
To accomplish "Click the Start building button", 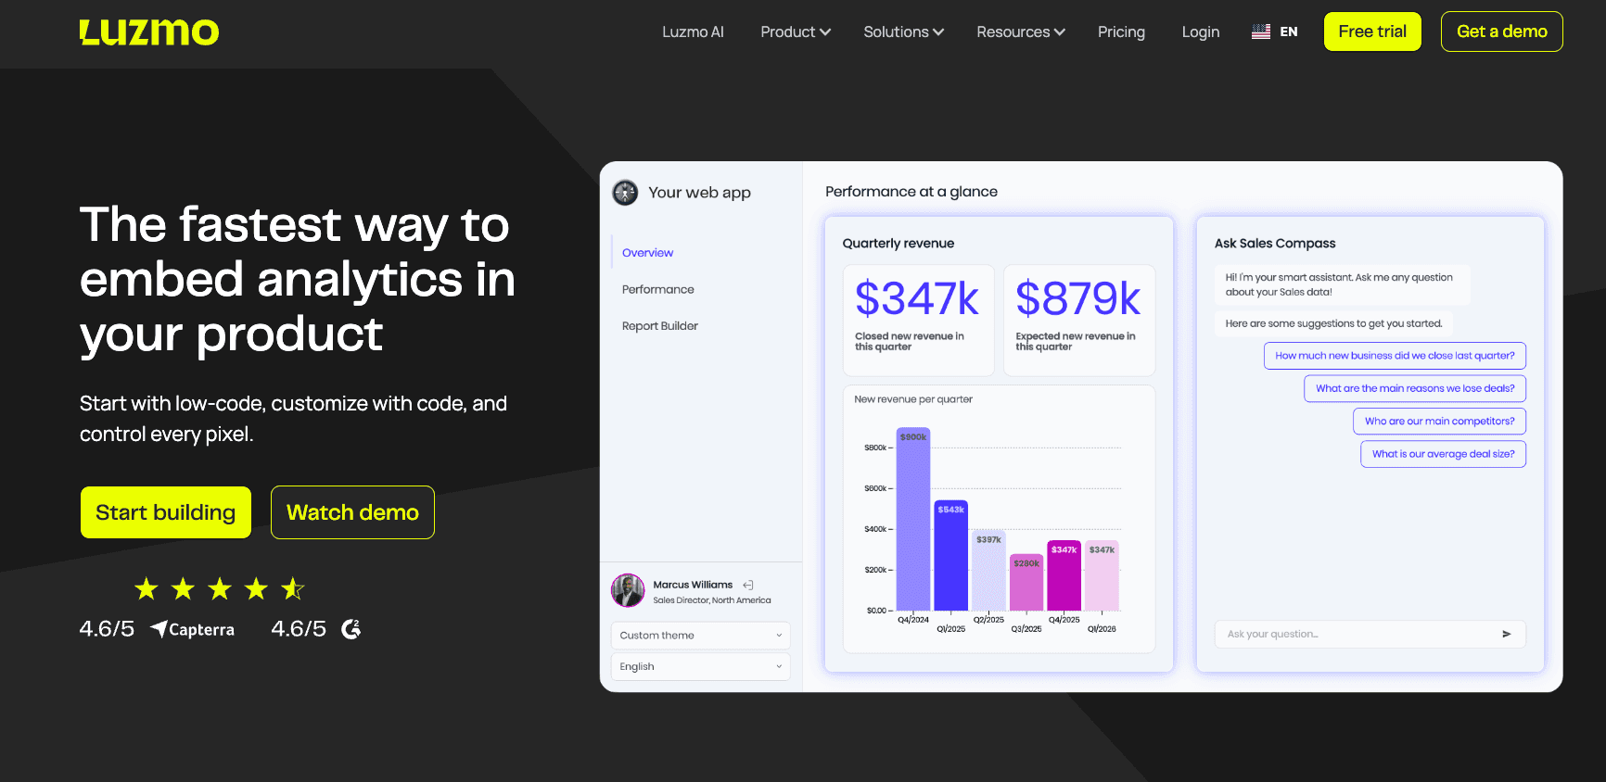I will [x=166, y=512].
